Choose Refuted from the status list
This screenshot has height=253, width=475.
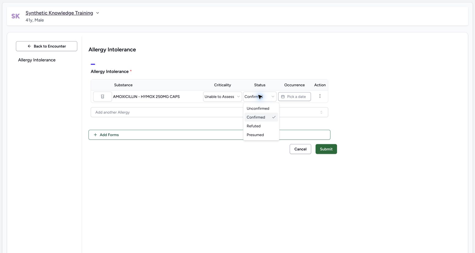(x=261, y=126)
